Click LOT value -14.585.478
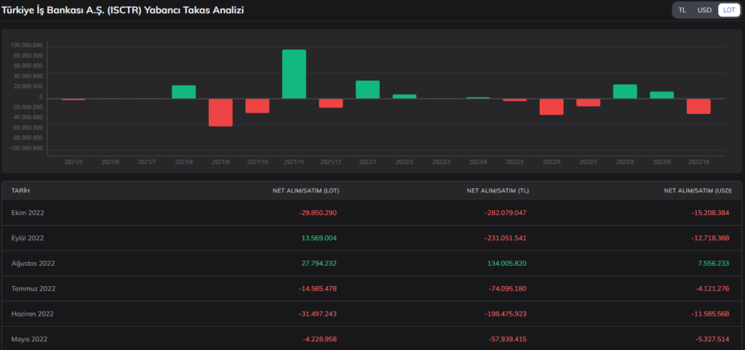Viewport: 745px width, 350px height. click(318, 288)
